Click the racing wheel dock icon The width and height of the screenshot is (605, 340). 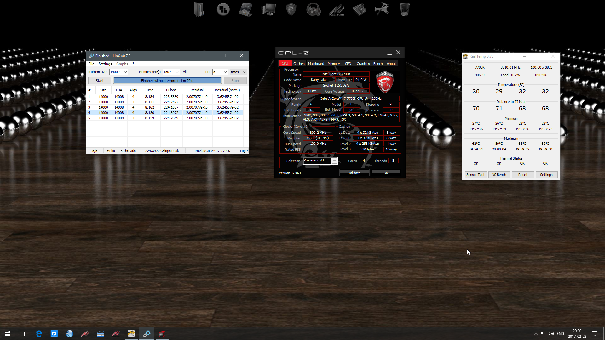pyautogui.click(x=314, y=9)
